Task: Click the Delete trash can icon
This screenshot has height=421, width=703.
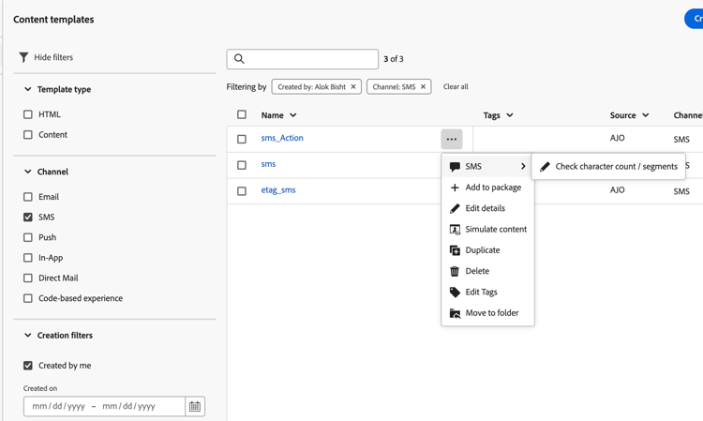Action: [x=455, y=271]
